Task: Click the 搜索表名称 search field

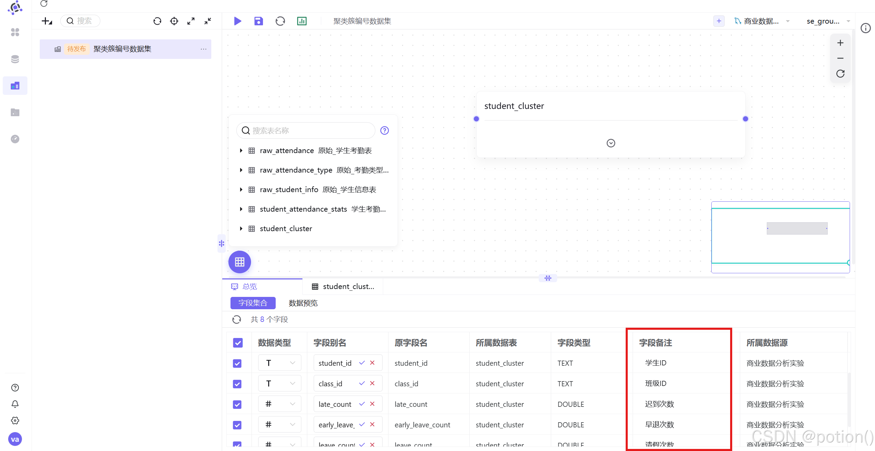Action: coord(306,130)
